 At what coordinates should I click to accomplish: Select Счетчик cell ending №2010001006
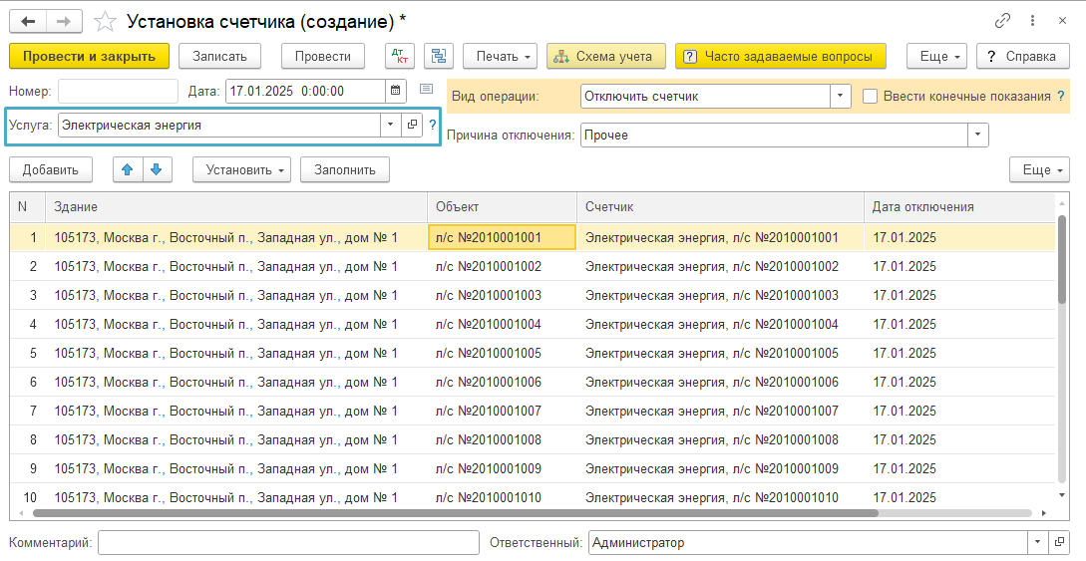[720, 382]
